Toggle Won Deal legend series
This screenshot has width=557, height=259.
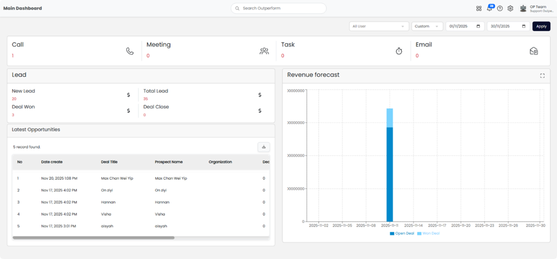click(428, 234)
